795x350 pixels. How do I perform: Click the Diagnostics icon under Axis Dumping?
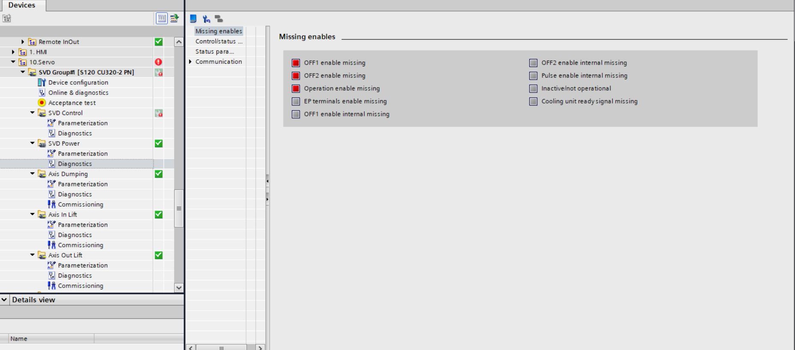click(x=51, y=194)
